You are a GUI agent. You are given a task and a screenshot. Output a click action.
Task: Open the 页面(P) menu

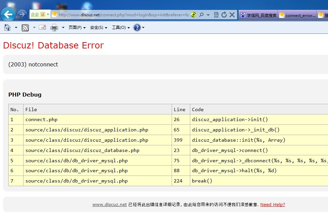click(x=77, y=28)
